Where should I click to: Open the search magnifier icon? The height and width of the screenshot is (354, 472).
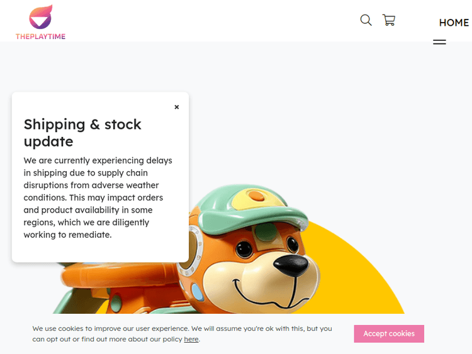(366, 20)
